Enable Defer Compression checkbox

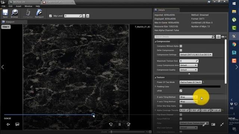181,50
